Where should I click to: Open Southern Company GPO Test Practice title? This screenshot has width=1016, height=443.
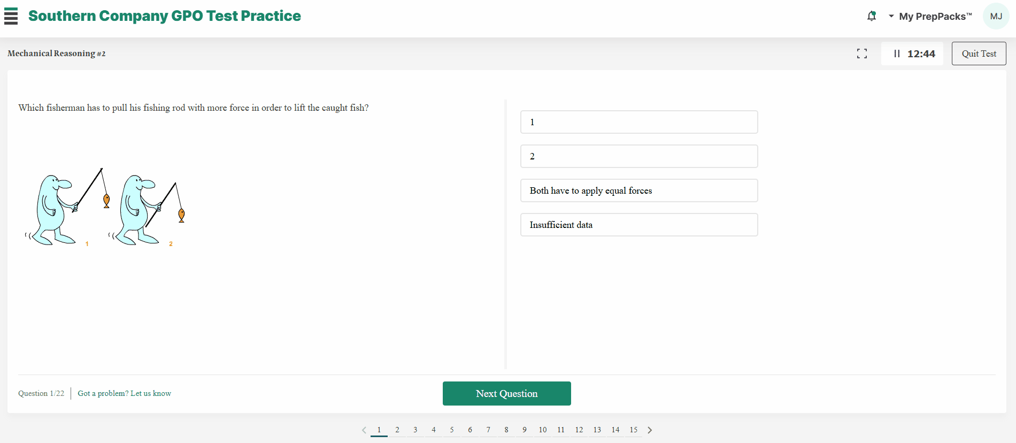click(165, 16)
